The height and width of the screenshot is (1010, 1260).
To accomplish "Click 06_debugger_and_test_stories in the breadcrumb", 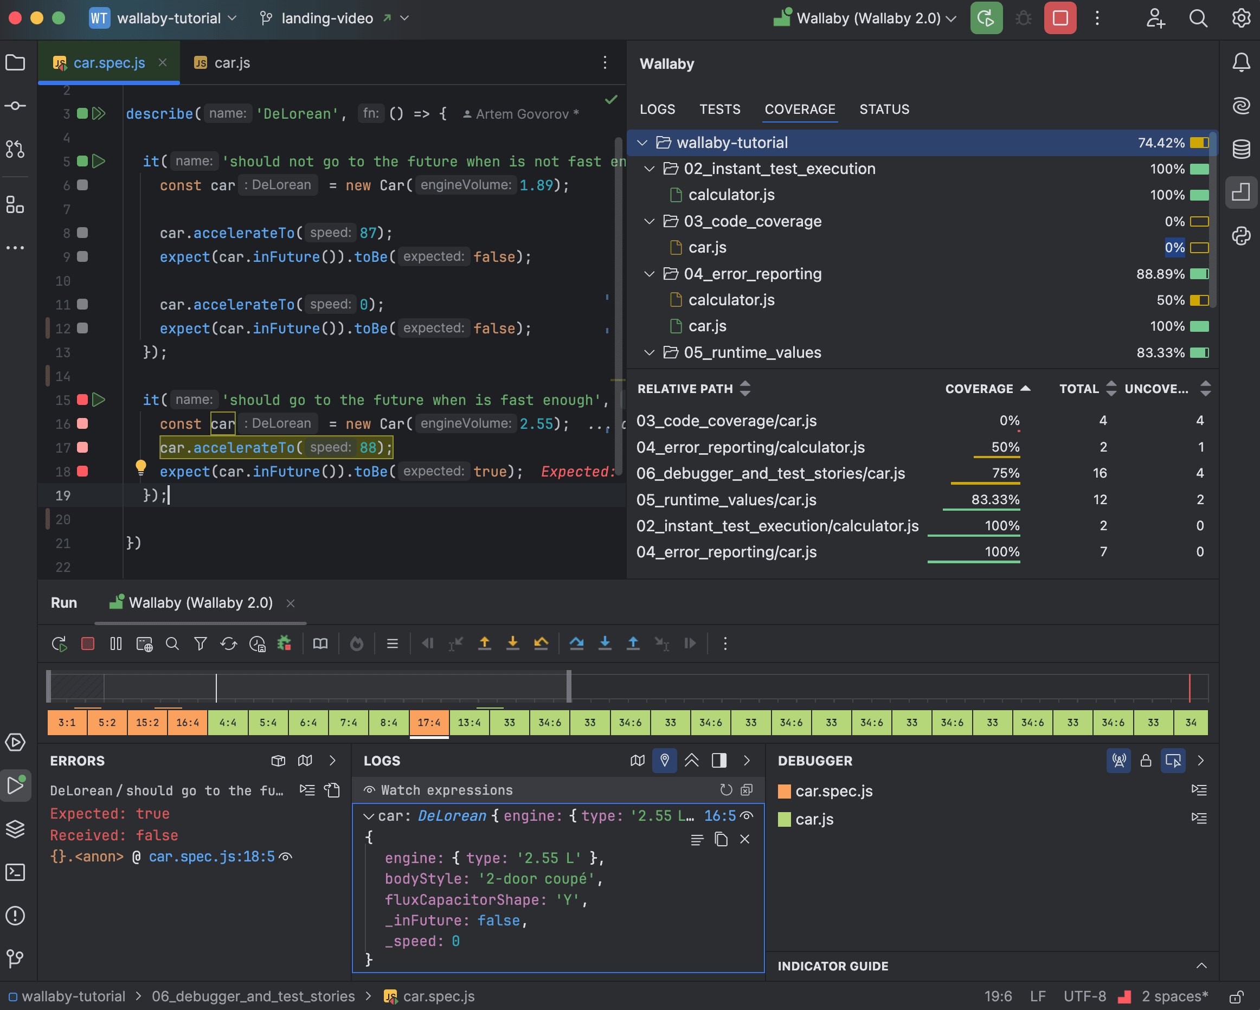I will coord(253,996).
